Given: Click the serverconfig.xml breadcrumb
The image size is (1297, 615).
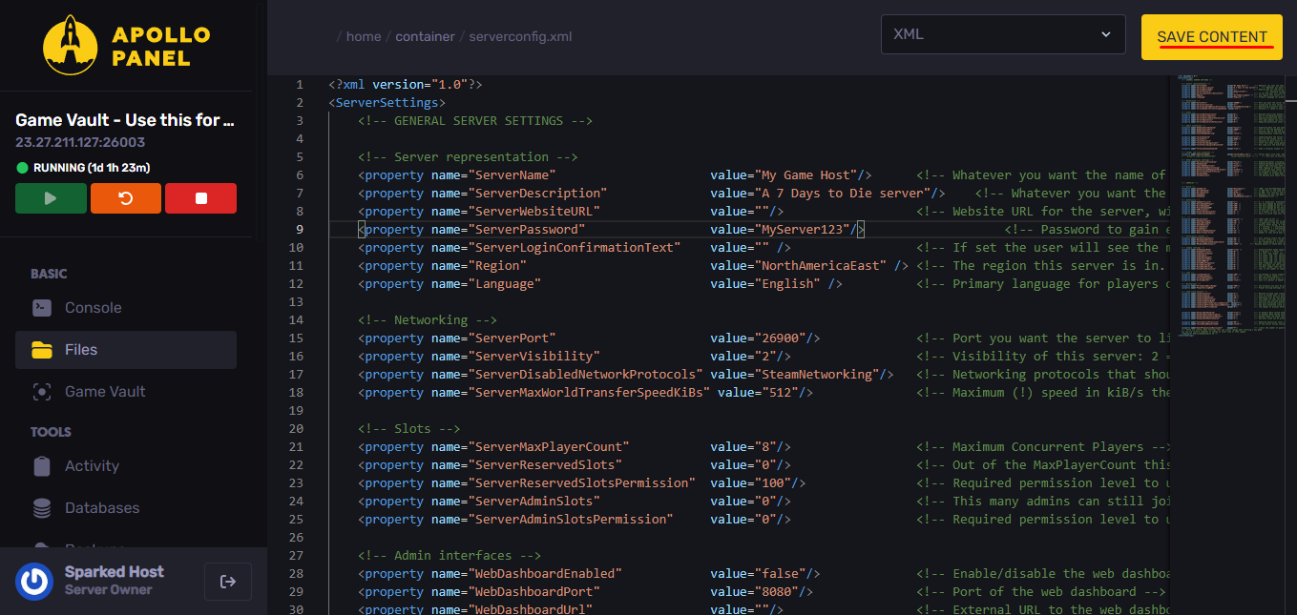Looking at the screenshot, I should pos(520,36).
